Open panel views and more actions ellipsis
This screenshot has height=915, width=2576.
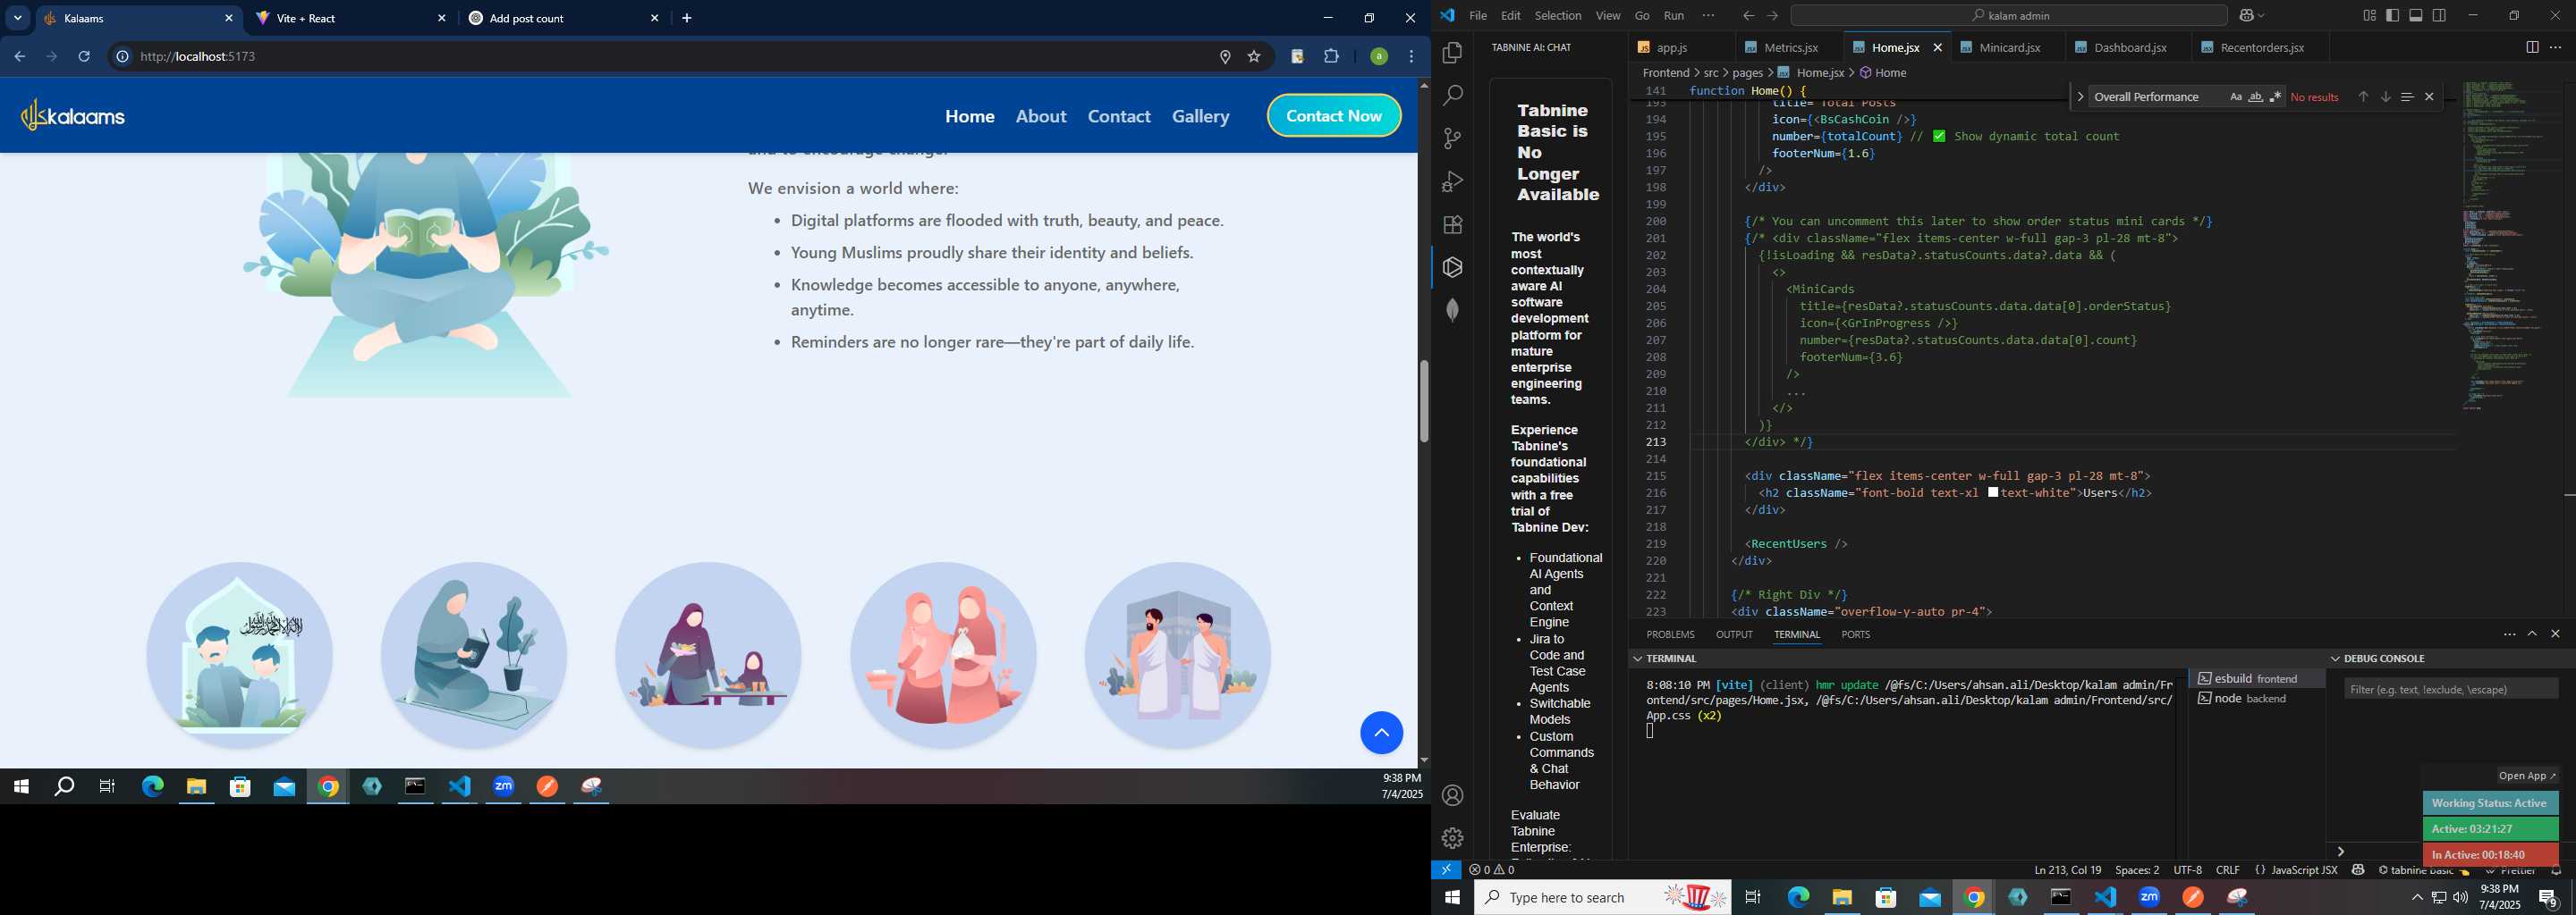(x=2509, y=634)
